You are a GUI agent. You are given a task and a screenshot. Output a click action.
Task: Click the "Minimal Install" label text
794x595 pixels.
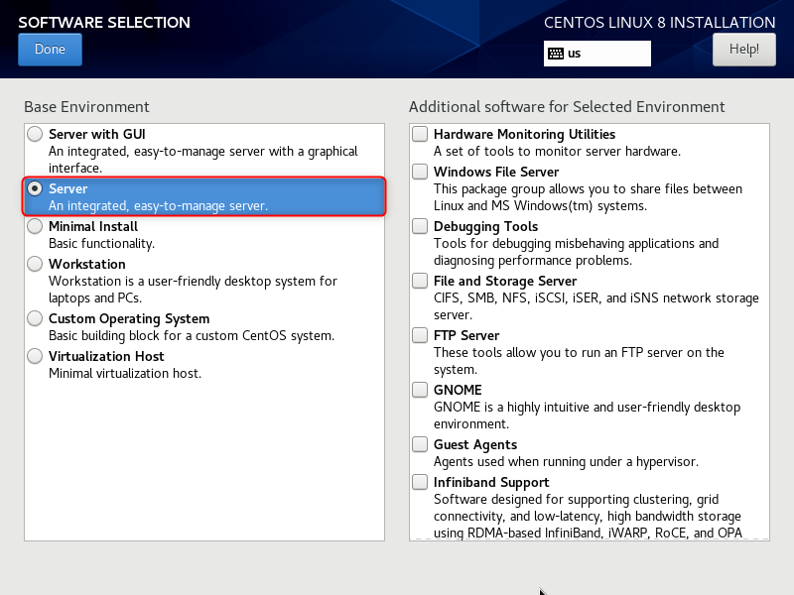[93, 226]
